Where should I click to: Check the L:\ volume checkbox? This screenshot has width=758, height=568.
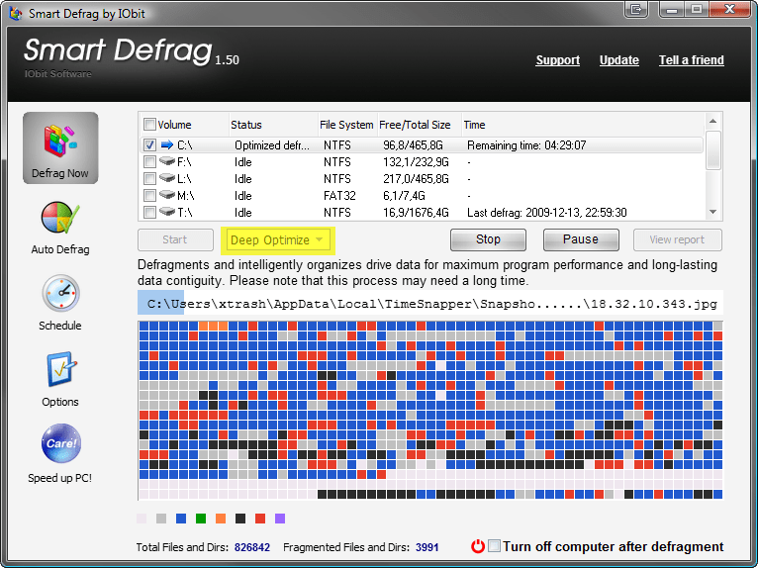pos(149,178)
